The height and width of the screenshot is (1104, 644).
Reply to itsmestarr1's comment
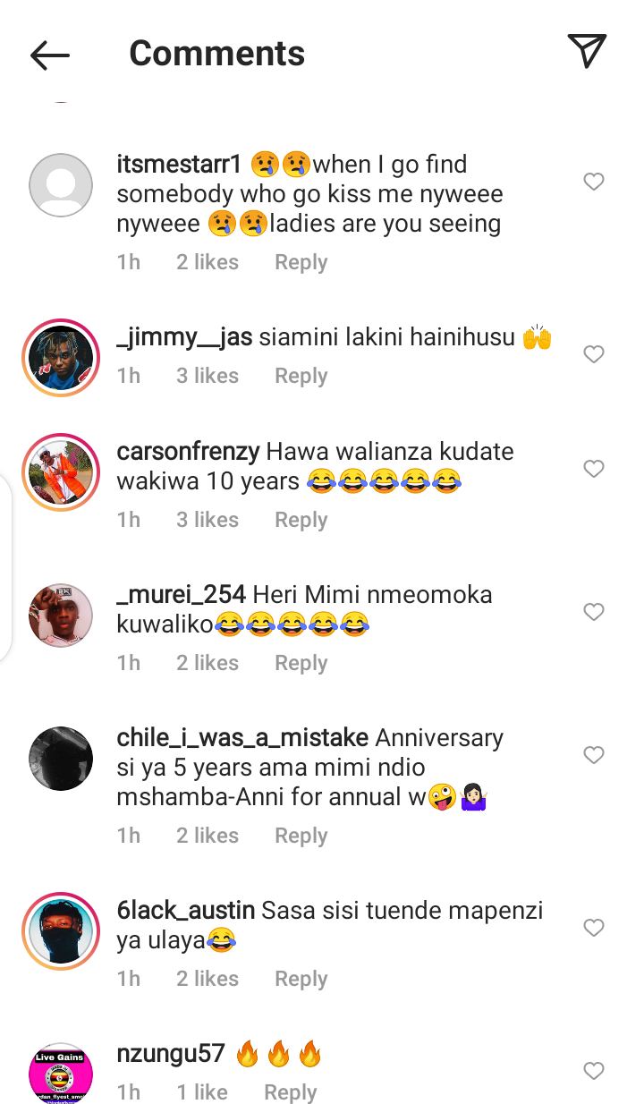point(301,262)
